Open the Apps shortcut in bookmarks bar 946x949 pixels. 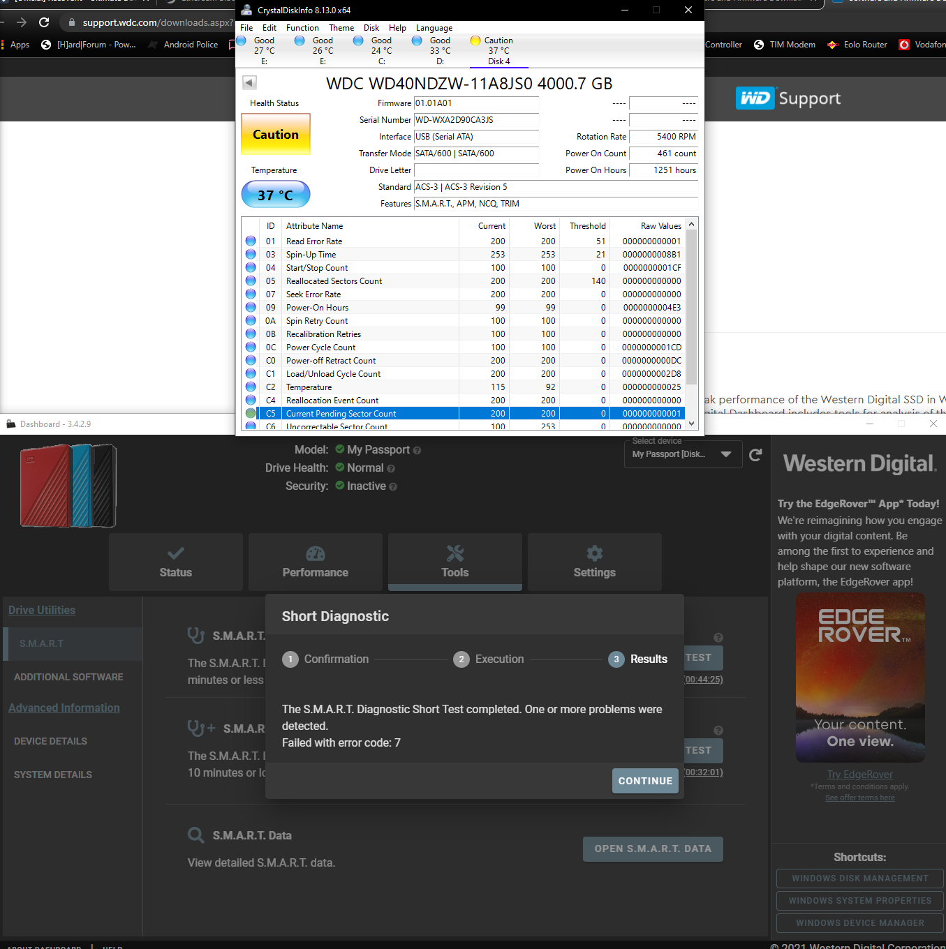point(15,45)
